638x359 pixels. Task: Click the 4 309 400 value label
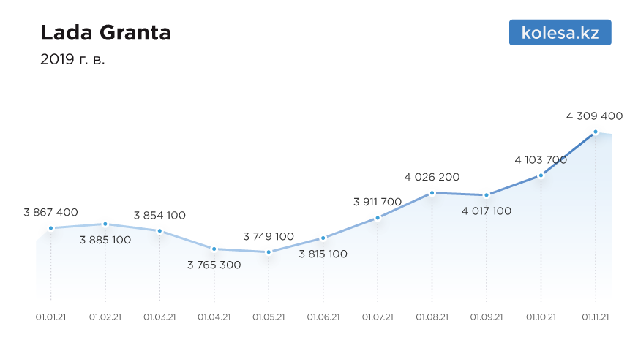pos(594,116)
